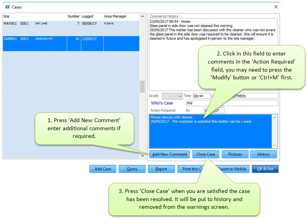Sort cases by Logged column header
This screenshot has height=218, width=308.
(x=92, y=17)
